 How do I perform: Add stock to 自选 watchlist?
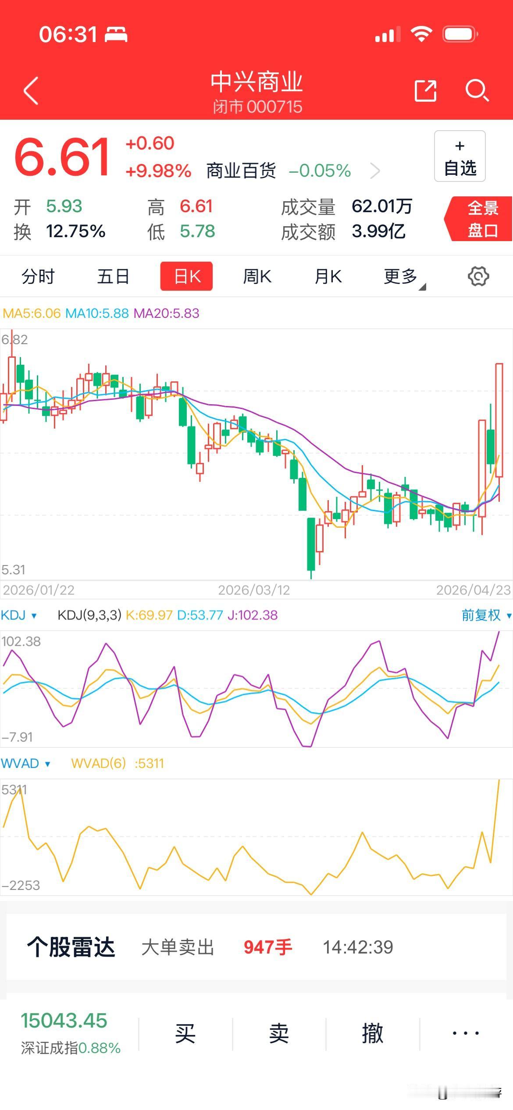[460, 156]
